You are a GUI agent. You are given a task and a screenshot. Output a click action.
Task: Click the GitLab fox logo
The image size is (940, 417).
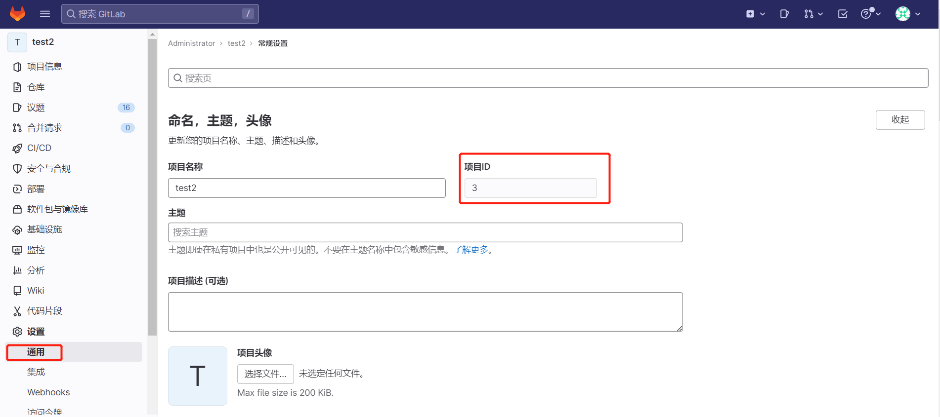coord(18,14)
